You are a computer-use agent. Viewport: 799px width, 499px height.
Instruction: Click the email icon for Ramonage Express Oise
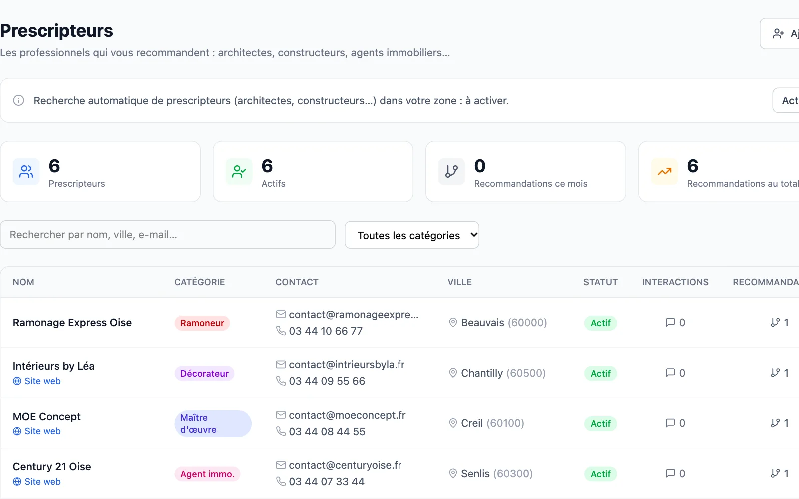281,314
